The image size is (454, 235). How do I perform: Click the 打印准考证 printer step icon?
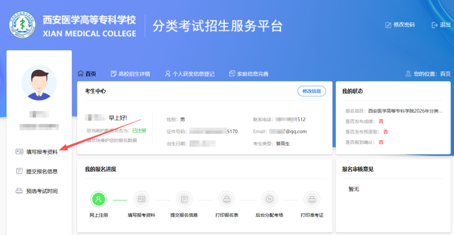coord(311,199)
